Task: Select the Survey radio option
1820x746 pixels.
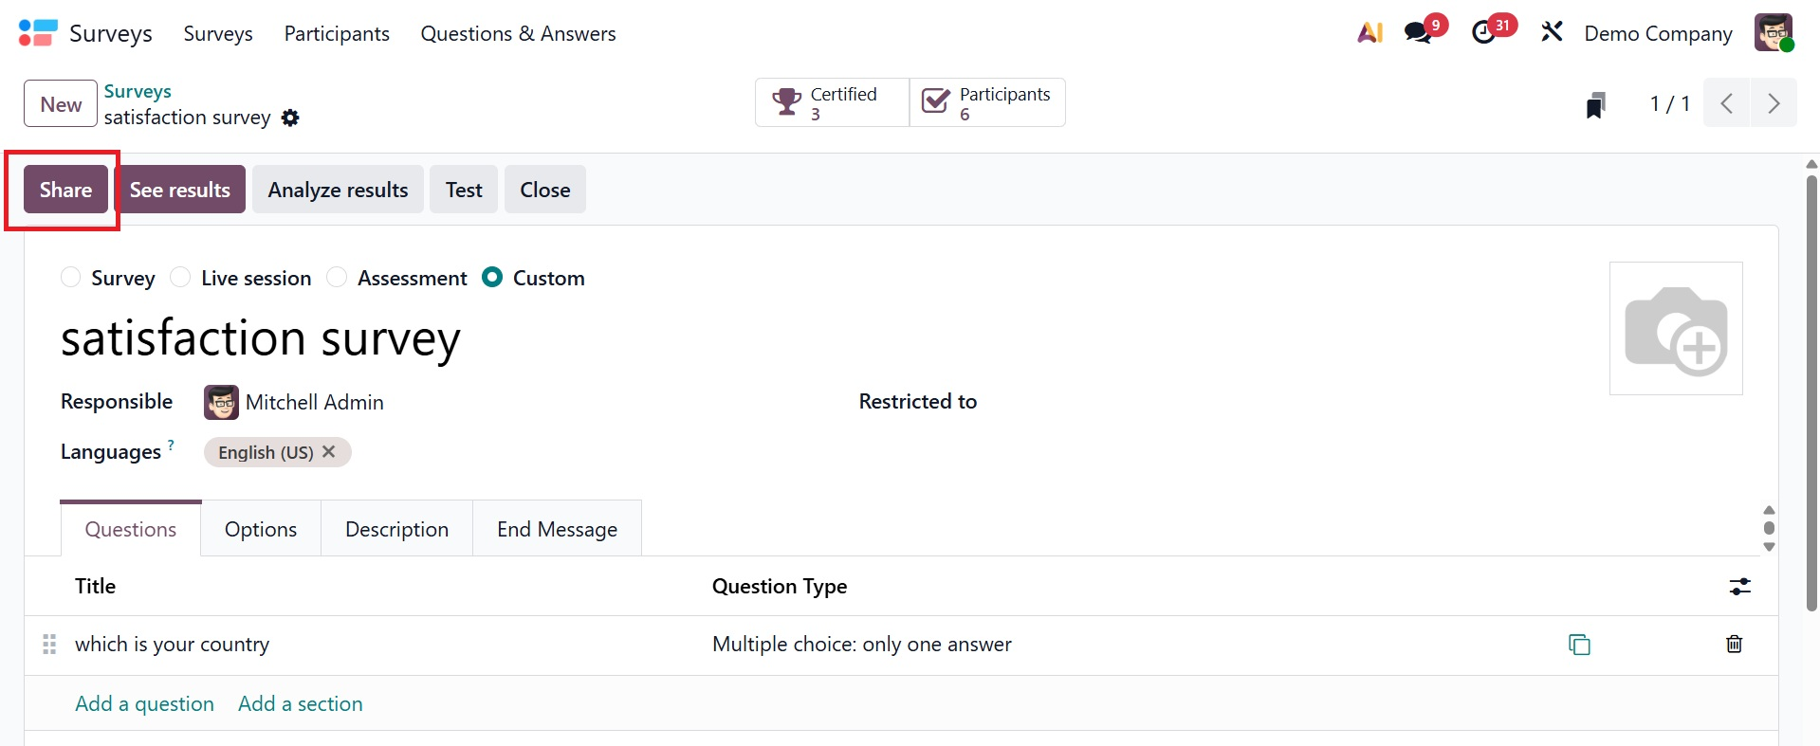Action: pyautogui.click(x=71, y=278)
